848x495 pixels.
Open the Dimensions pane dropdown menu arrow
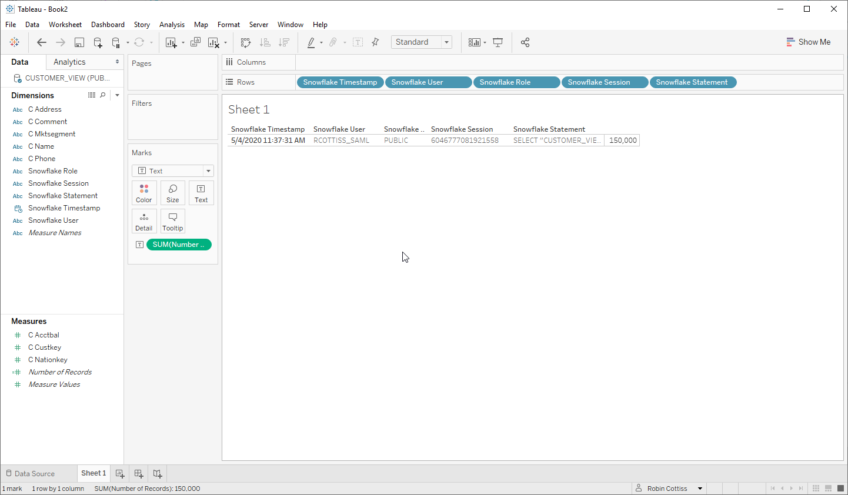(117, 95)
